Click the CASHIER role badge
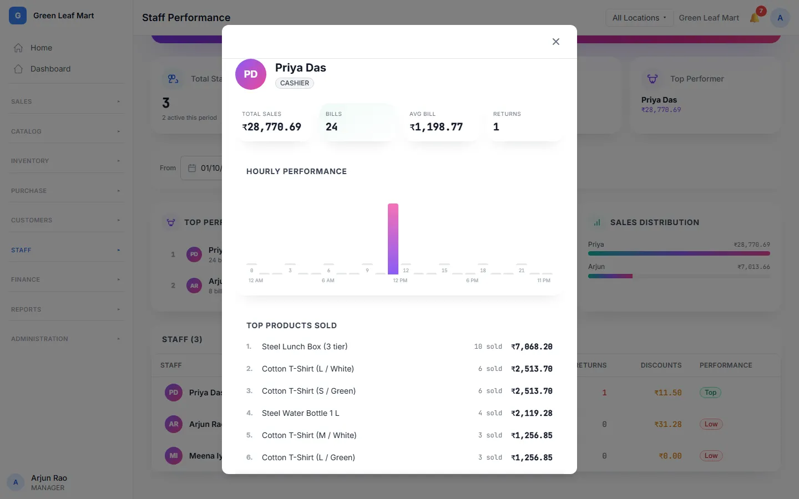The height and width of the screenshot is (499, 799). 295,83
